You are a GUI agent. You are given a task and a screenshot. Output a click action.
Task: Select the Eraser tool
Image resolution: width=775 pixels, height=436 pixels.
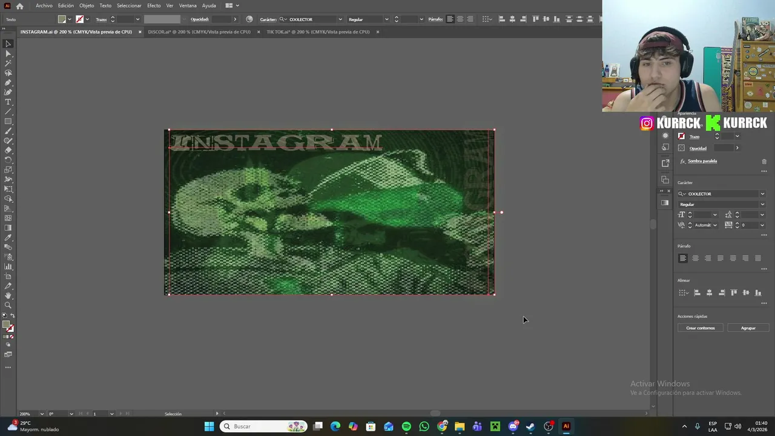click(8, 150)
